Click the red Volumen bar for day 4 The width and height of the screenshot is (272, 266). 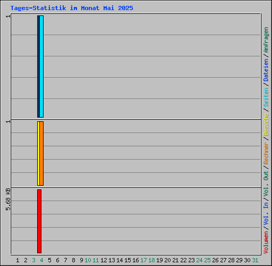click(x=39, y=221)
